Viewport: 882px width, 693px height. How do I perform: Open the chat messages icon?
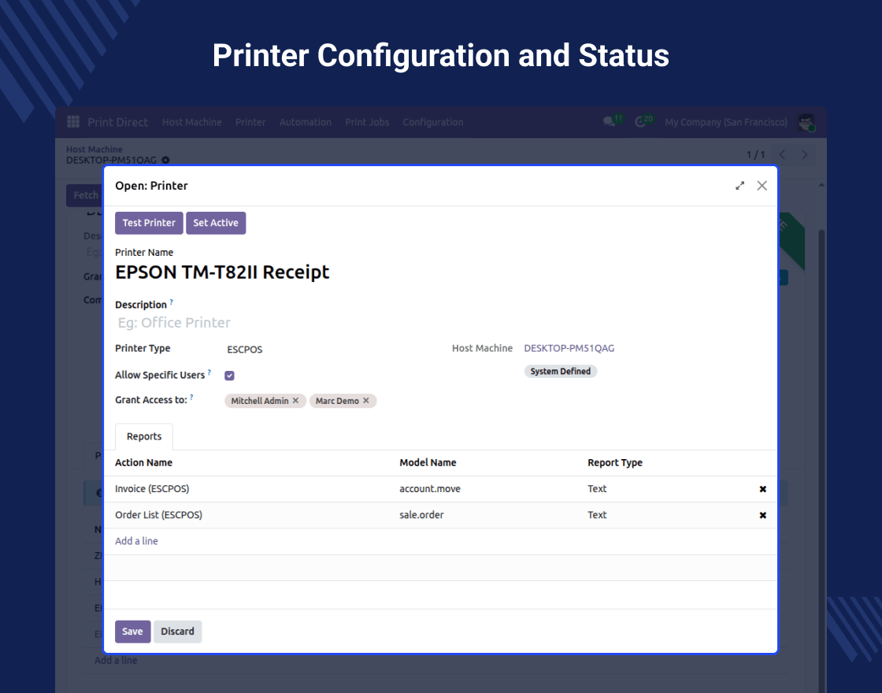[x=609, y=122]
